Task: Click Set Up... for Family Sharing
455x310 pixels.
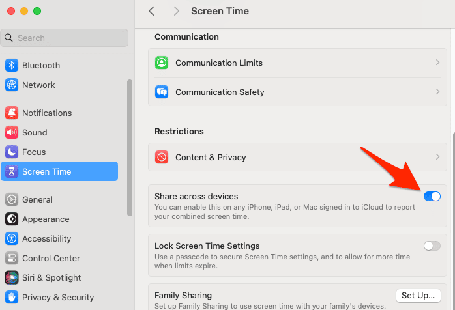Action: 418,296
